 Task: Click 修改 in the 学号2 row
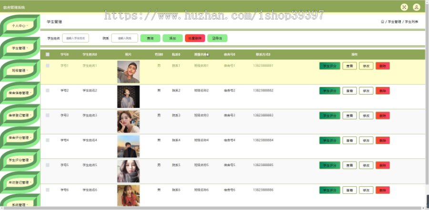(366, 91)
